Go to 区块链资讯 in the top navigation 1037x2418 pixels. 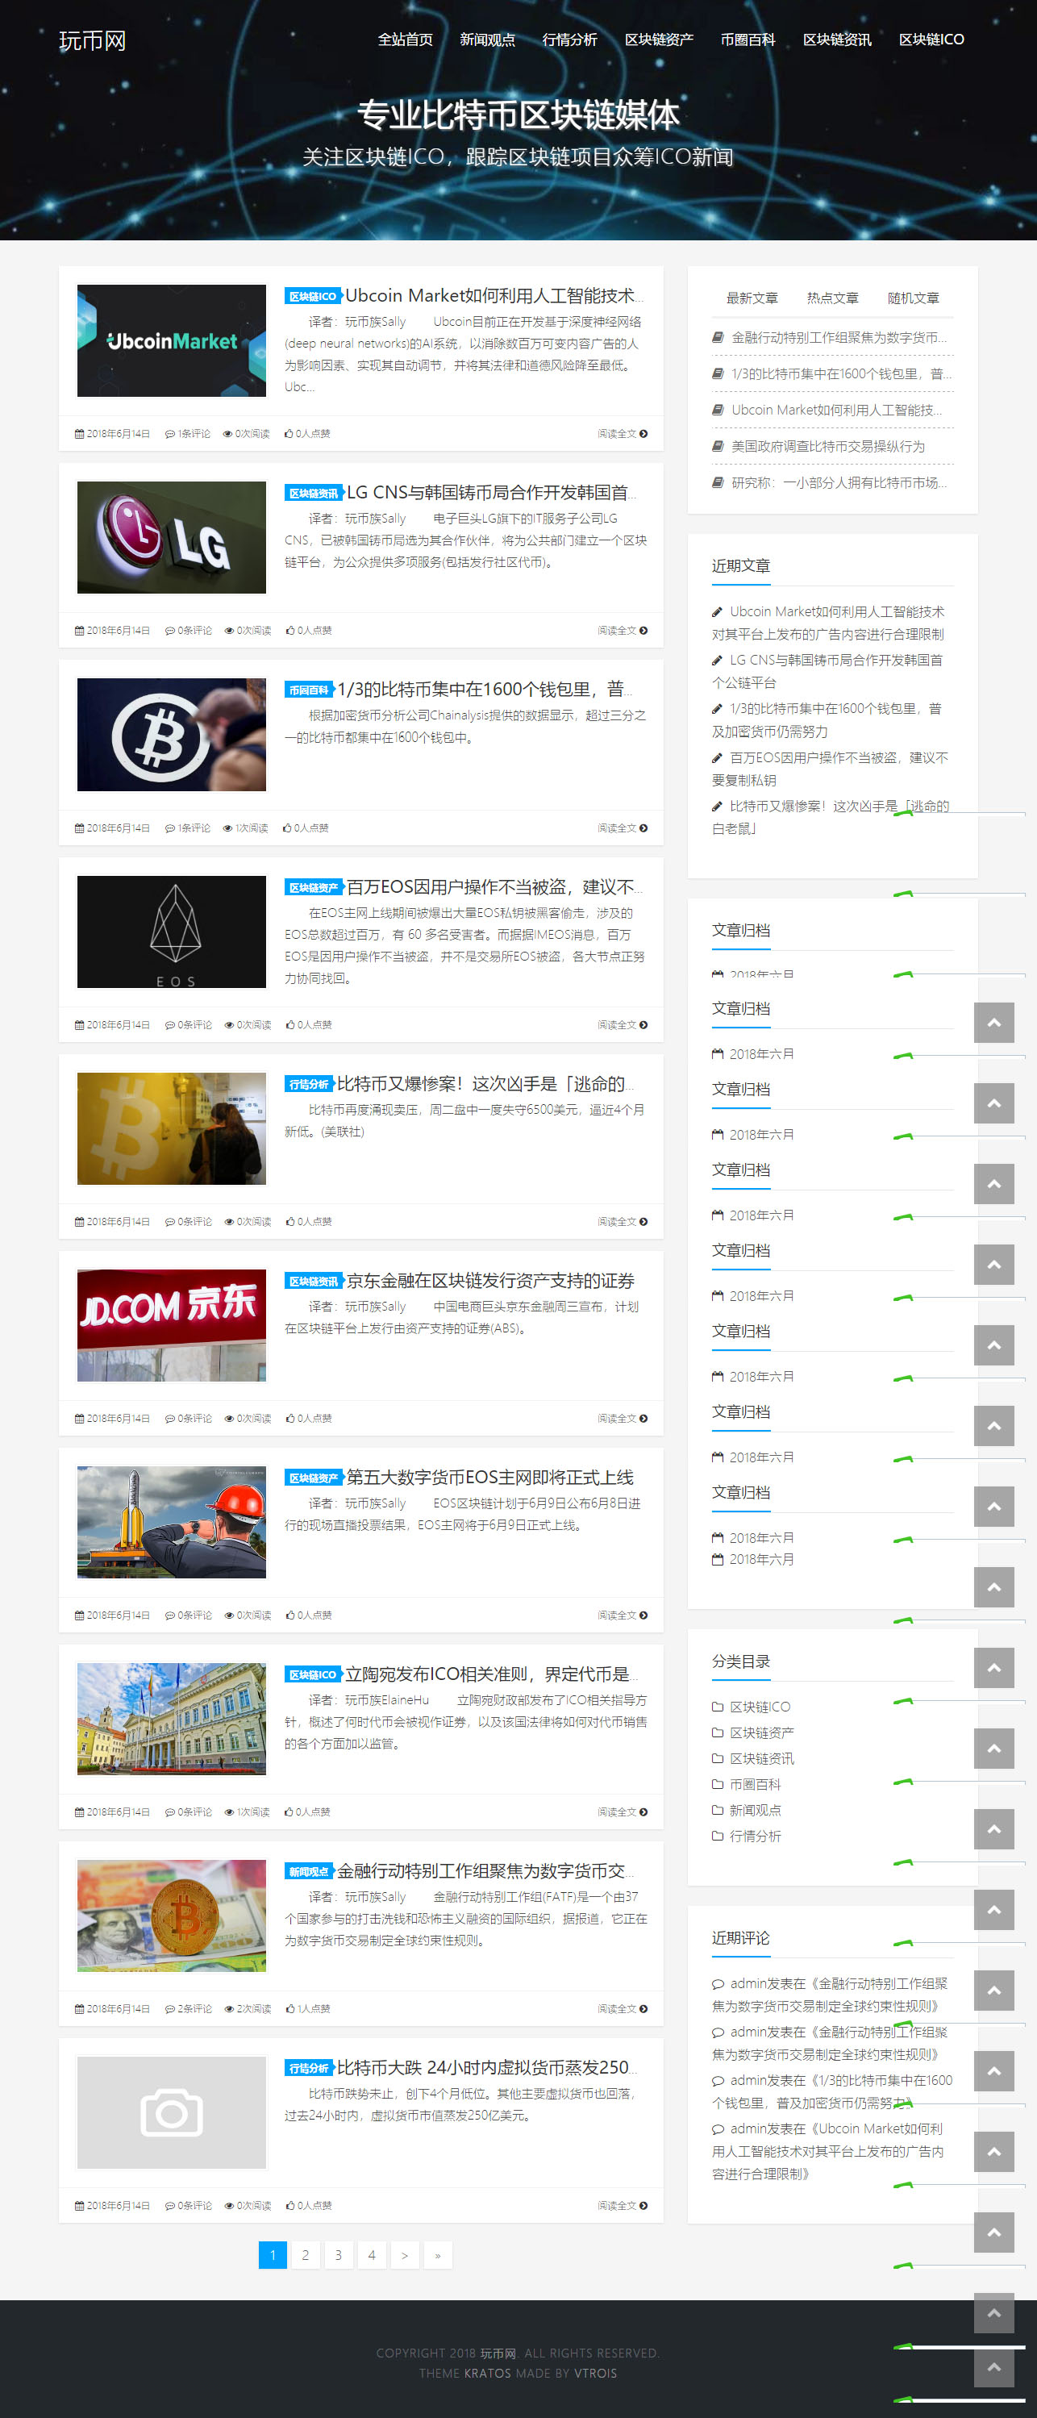tap(837, 40)
